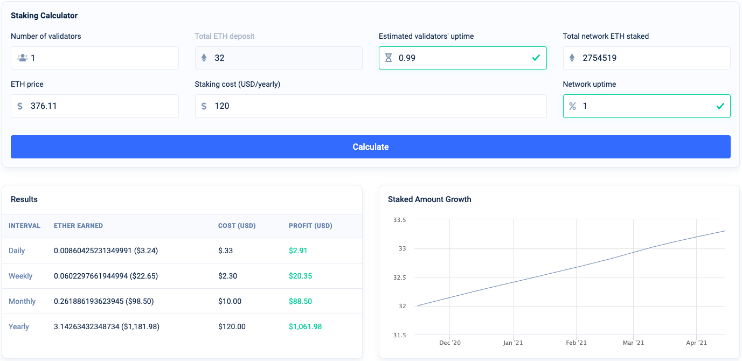Click the 33.5 y-axis label
The height and width of the screenshot is (361, 742).
point(399,220)
